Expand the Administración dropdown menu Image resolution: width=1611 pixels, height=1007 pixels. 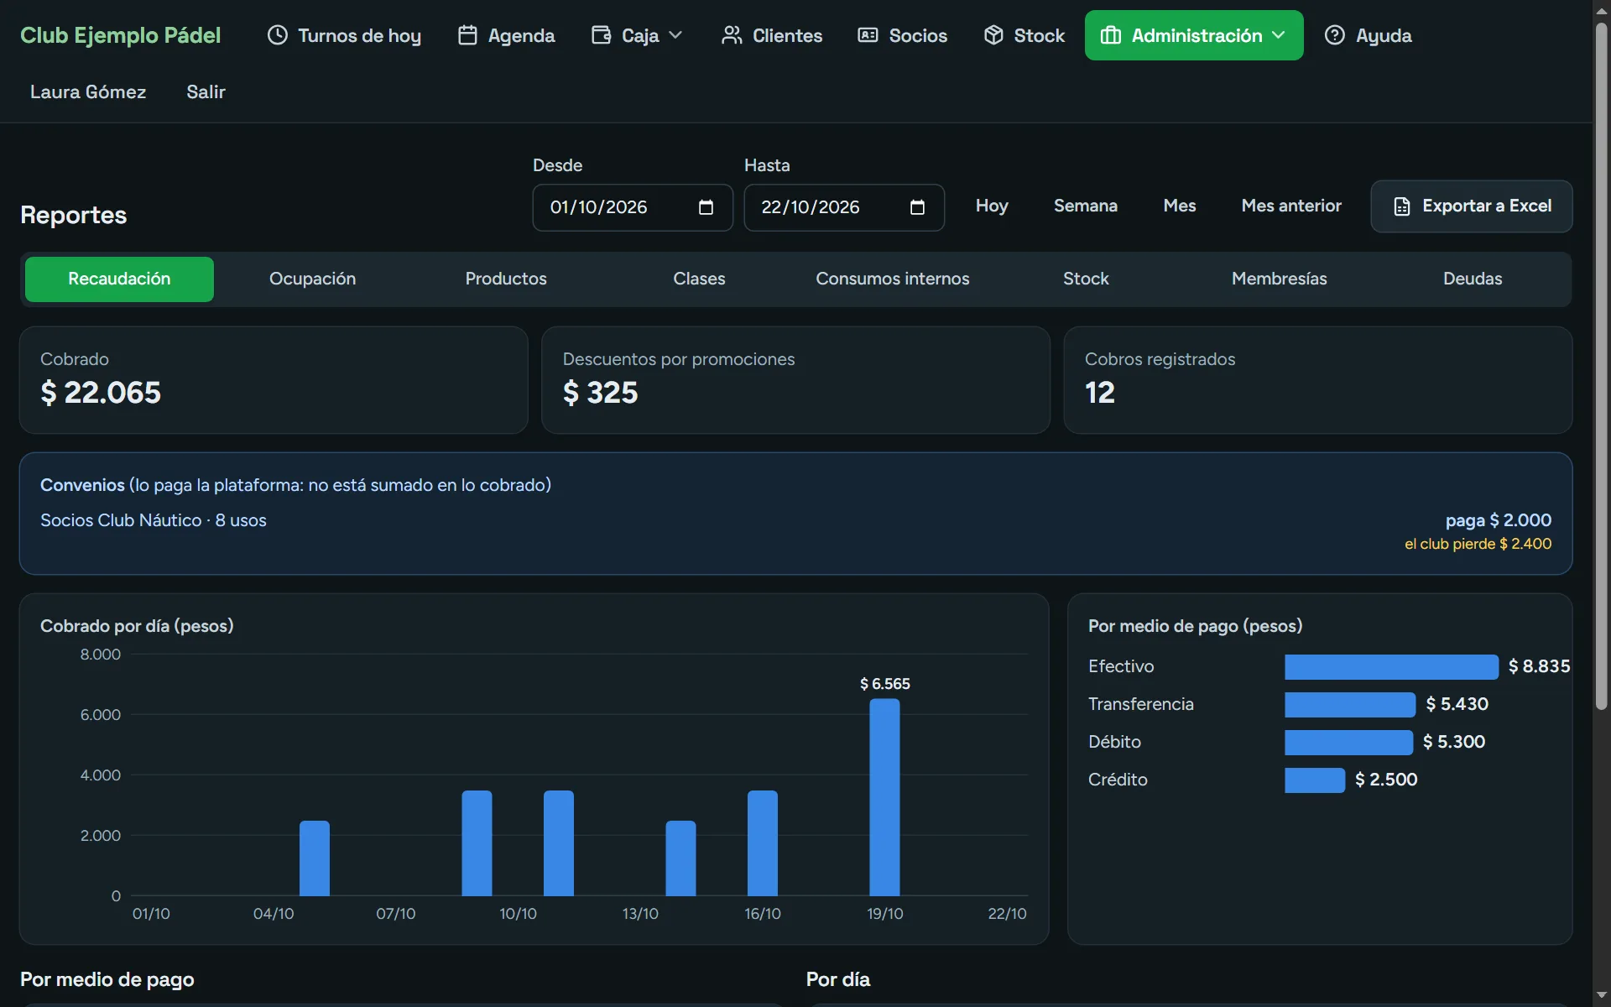[1193, 35]
